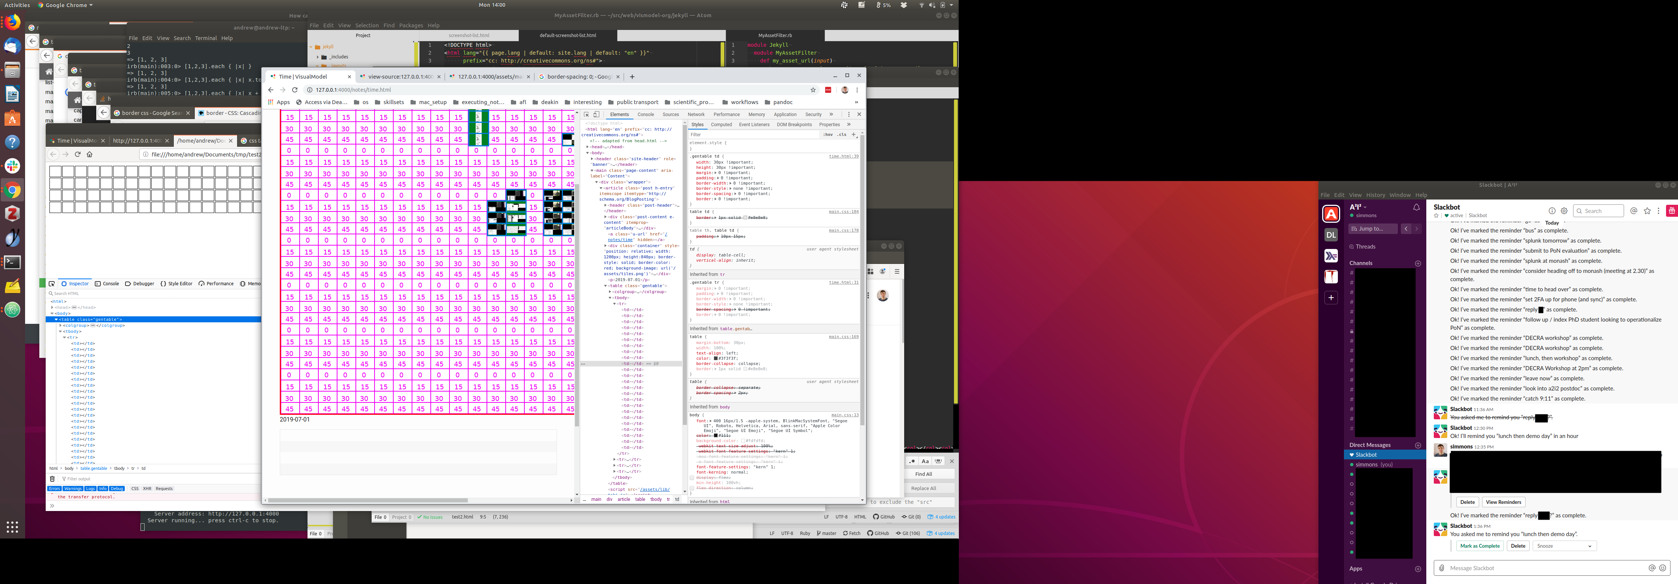This screenshot has width=1678, height=584.
Task: Enable the flex-direction: column property checkbox
Action: [x=692, y=488]
